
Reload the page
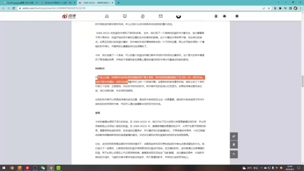pyautogui.click(x=14, y=8)
